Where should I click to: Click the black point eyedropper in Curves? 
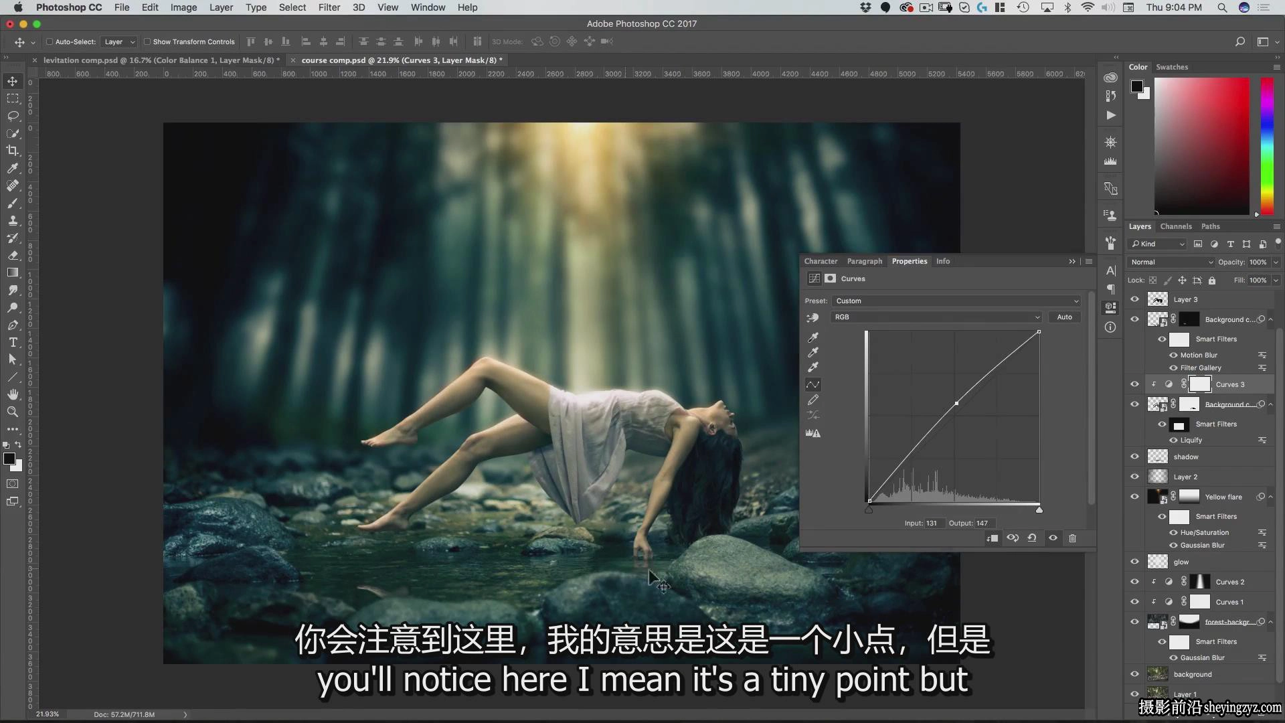point(813,337)
